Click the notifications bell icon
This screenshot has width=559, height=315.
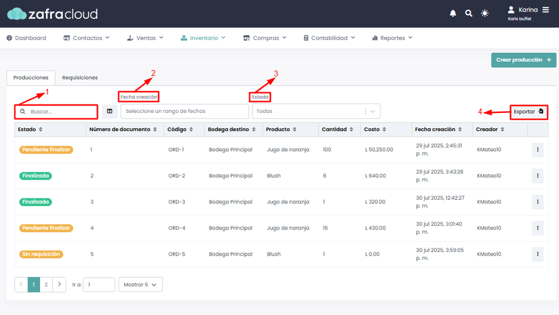click(453, 13)
